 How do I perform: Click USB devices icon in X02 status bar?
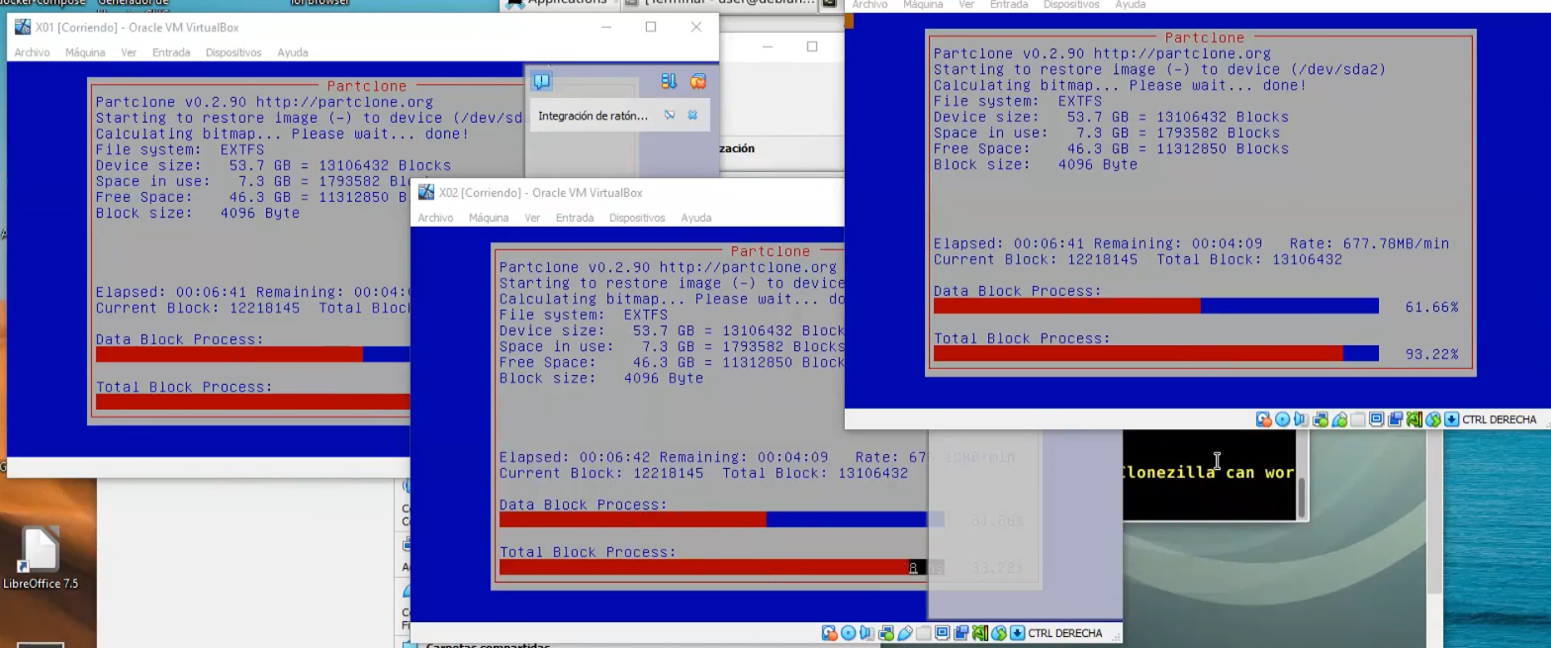click(905, 633)
